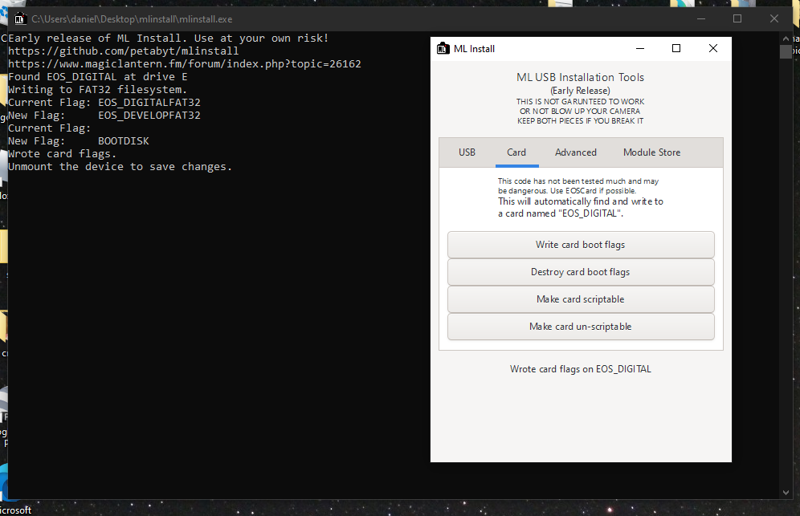The width and height of the screenshot is (800, 516).
Task: Click 'Unmount the device to save changes.' line
Action: click(x=120, y=167)
